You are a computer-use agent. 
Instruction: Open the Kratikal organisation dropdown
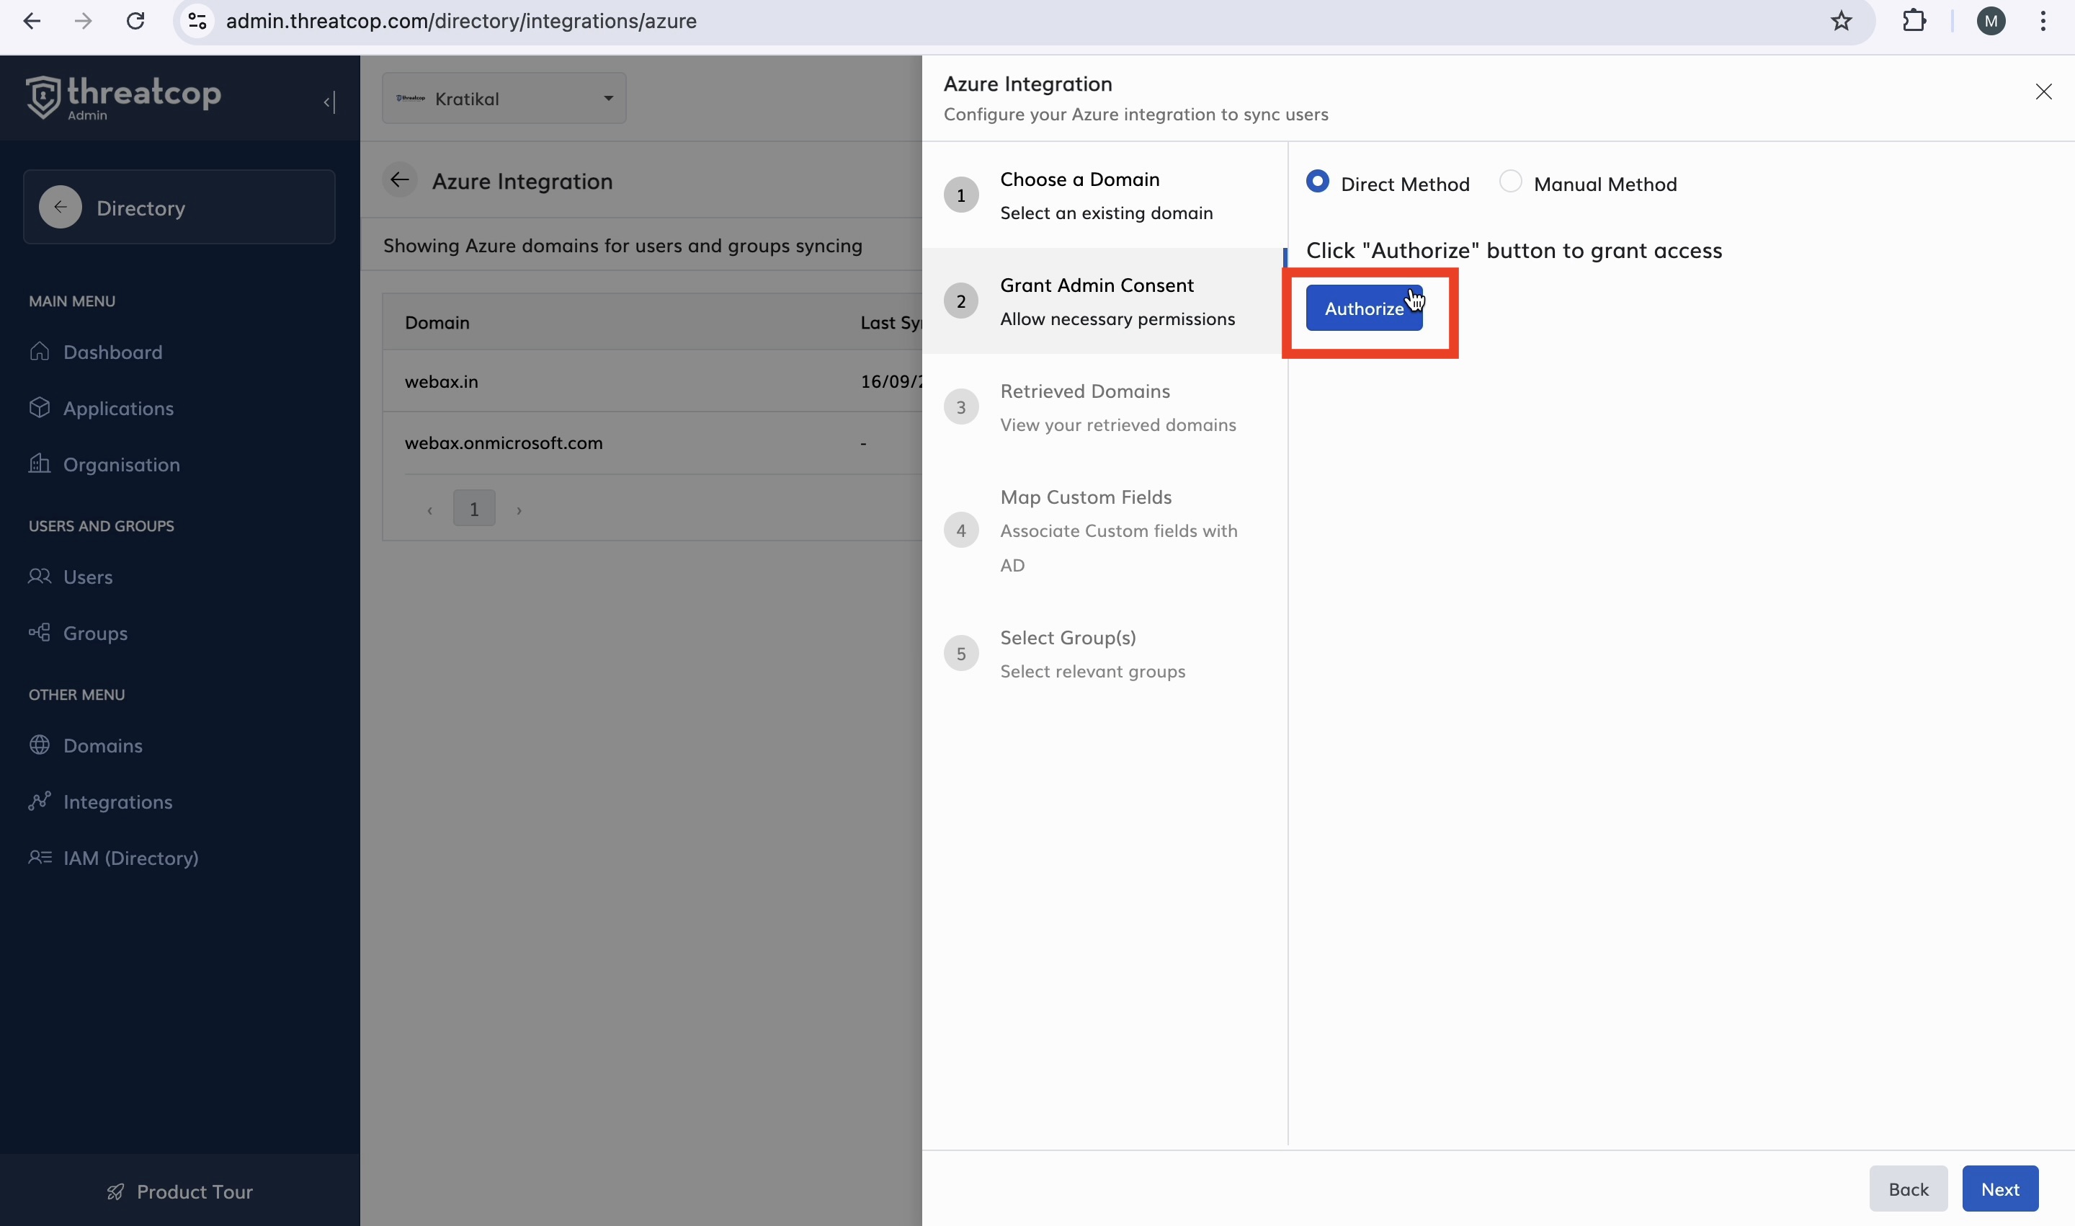point(504,98)
